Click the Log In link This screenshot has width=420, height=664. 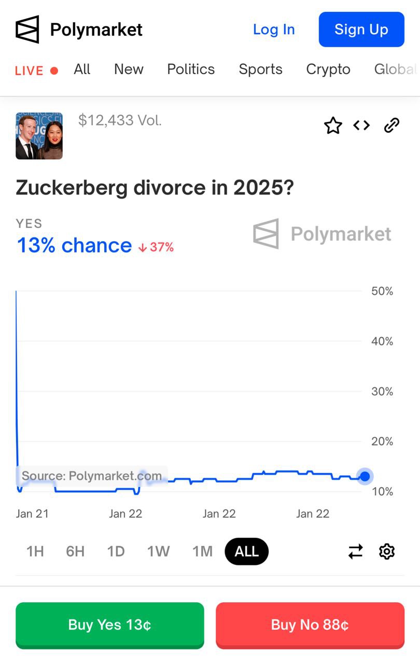(274, 30)
